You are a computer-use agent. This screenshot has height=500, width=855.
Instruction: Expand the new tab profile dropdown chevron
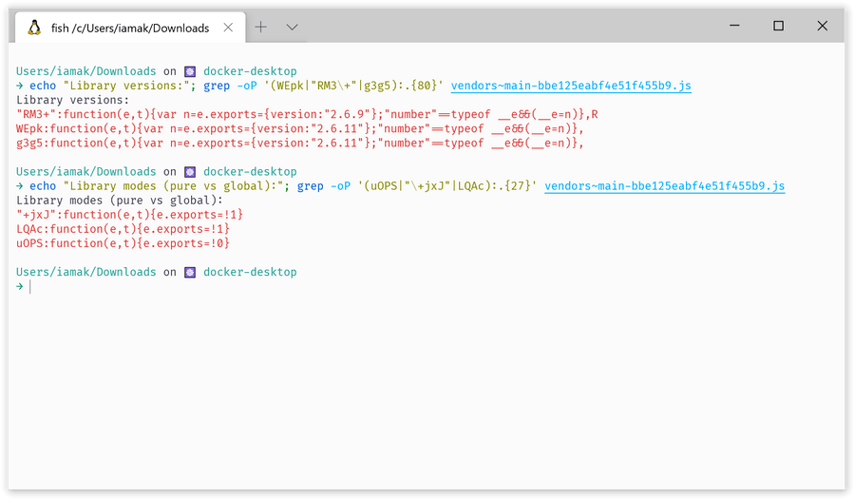(x=293, y=27)
